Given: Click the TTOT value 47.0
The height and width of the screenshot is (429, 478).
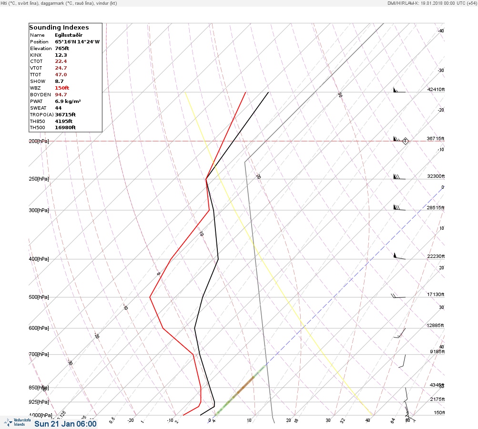Looking at the screenshot, I should coord(61,75).
